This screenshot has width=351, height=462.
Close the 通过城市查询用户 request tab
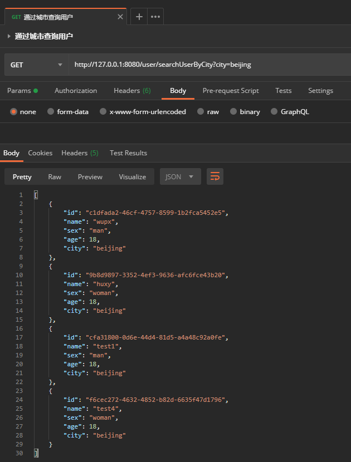[x=120, y=16]
